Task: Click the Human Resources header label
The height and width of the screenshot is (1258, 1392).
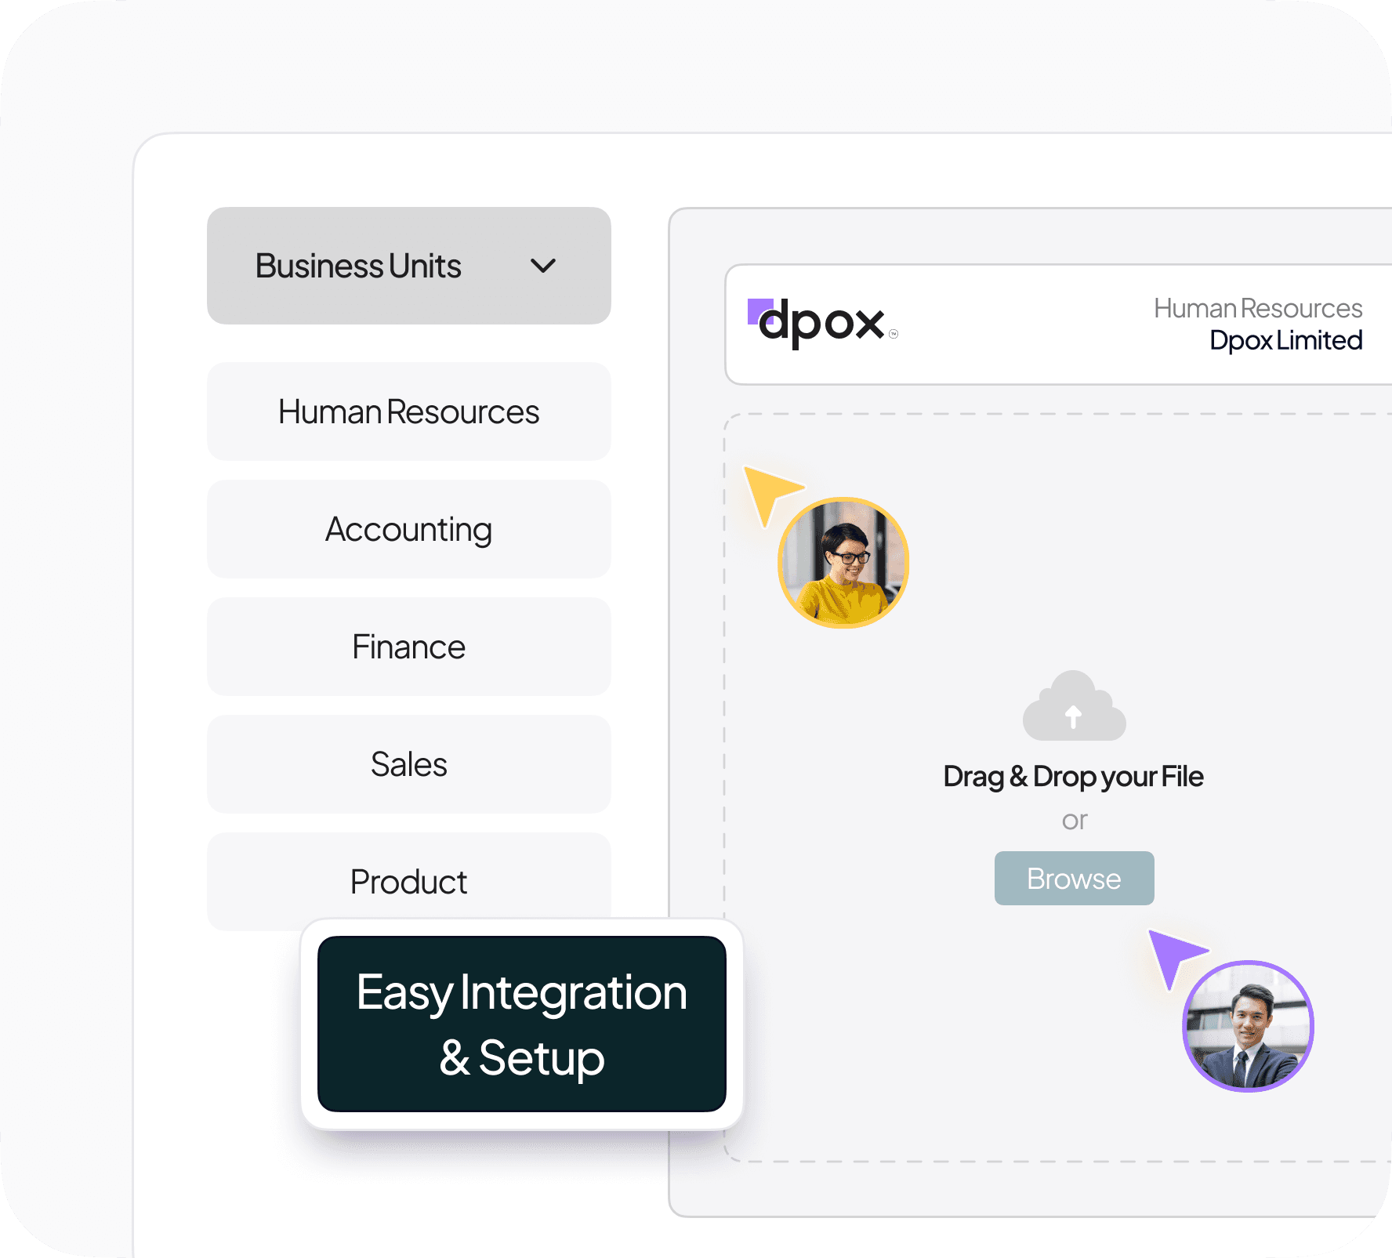Action: (x=1258, y=308)
